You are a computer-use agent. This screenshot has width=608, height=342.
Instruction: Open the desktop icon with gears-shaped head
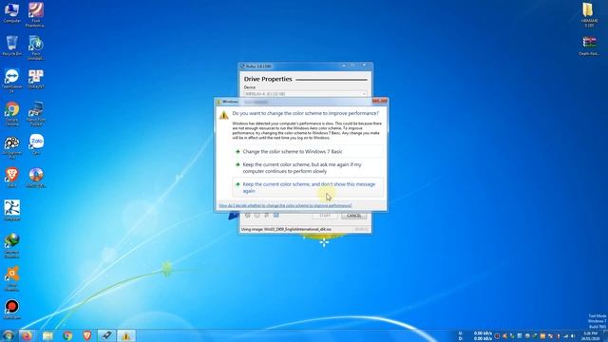(x=11, y=147)
